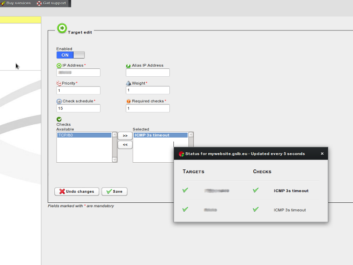Image resolution: width=353 pixels, height=265 pixels.
Task: Click the Checks column heading in popup
Action: click(x=262, y=172)
